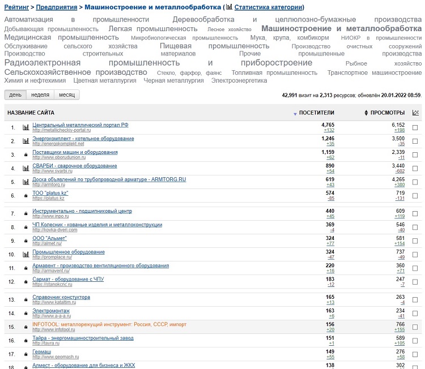
Task: Open Сельскохозяйственное производство category
Action: [75, 72]
